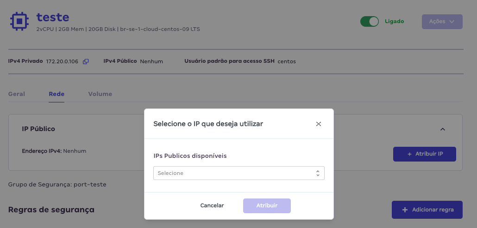Click the up-down arrows in Selecione field

click(318, 173)
